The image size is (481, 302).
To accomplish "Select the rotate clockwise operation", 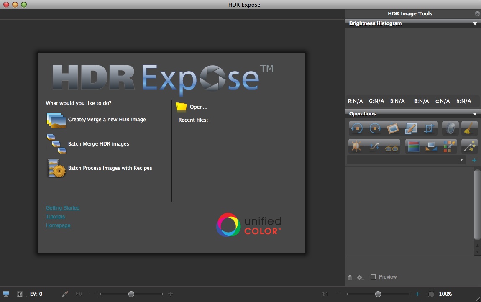I will pos(375,128).
